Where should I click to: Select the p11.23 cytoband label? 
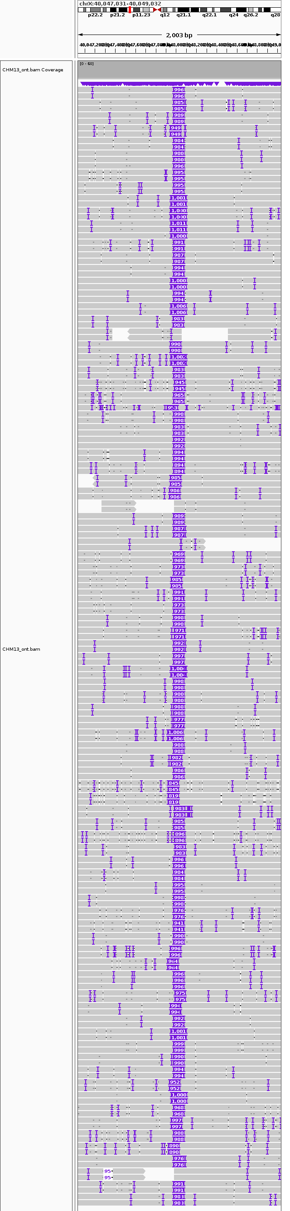141,15
